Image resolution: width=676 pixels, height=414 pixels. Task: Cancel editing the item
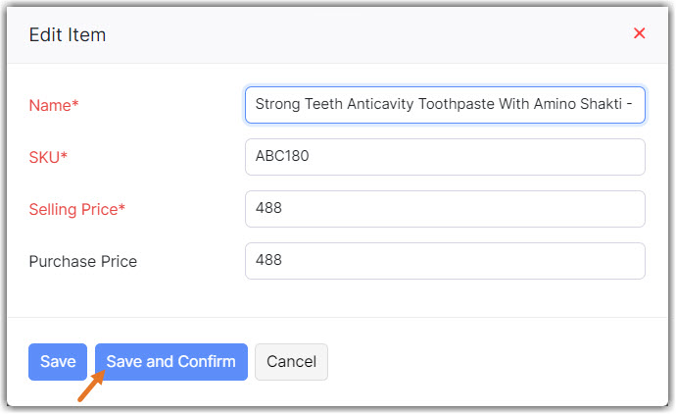coord(291,362)
